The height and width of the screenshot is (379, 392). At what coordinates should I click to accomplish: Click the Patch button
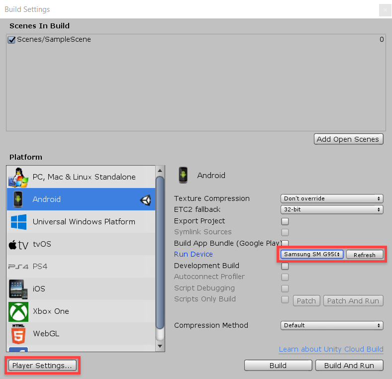click(x=306, y=301)
